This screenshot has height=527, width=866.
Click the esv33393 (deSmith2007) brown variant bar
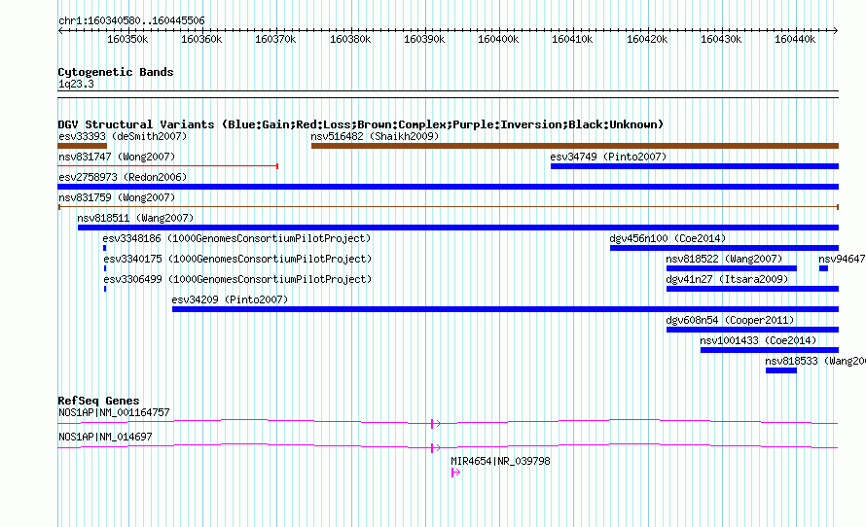pyautogui.click(x=83, y=146)
